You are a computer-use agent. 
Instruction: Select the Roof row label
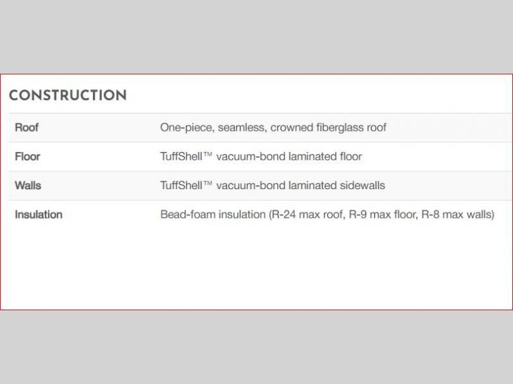[x=27, y=128]
